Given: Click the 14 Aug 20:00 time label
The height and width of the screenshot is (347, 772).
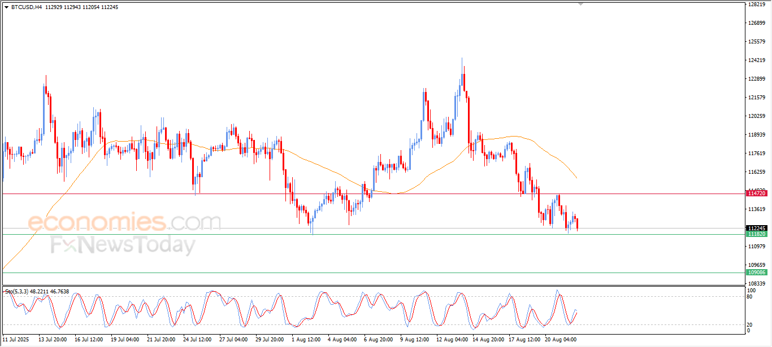Looking at the screenshot, I should click(489, 340).
